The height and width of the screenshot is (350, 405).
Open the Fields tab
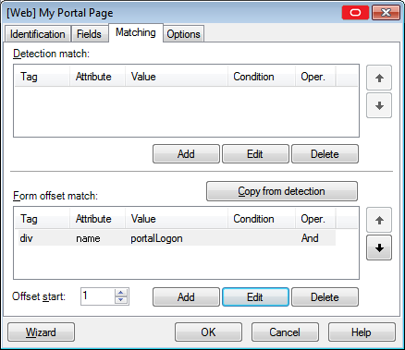click(x=89, y=34)
